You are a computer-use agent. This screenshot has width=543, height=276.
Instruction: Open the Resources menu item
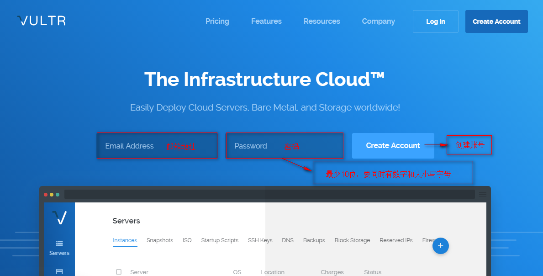[322, 21]
